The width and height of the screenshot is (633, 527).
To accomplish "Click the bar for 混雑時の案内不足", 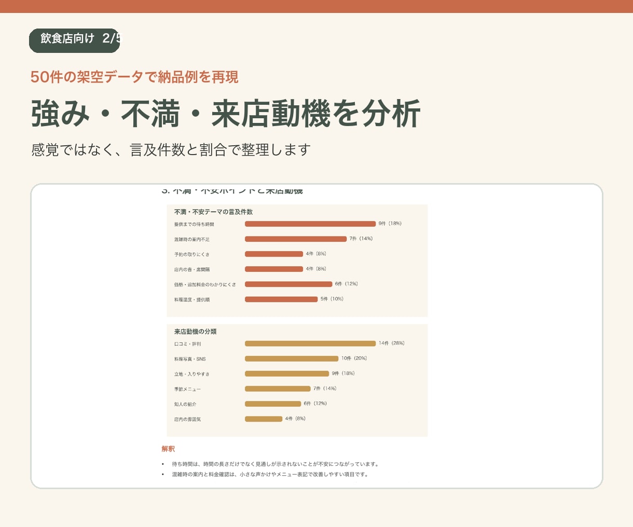I will [296, 239].
